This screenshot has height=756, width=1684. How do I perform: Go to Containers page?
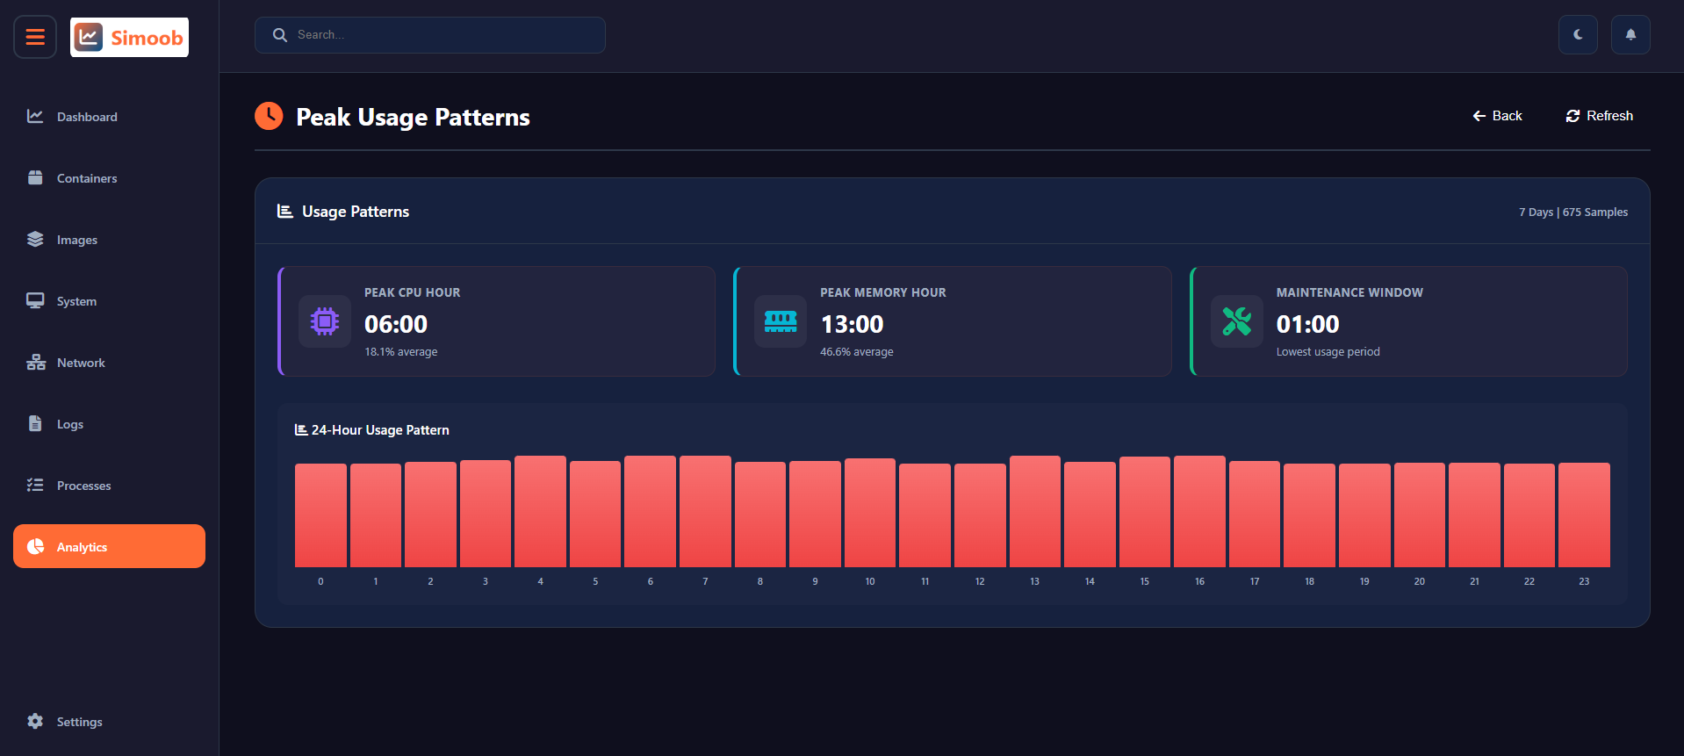(86, 178)
